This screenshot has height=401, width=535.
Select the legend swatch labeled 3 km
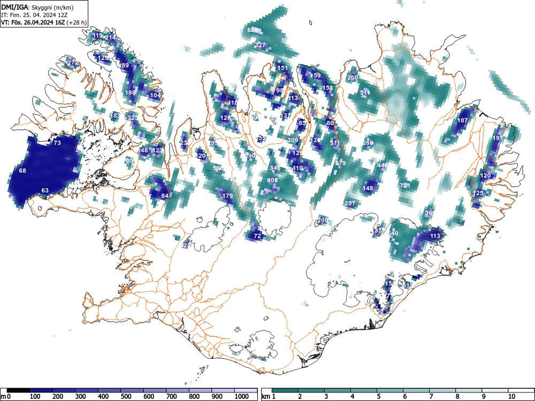tap(338, 390)
